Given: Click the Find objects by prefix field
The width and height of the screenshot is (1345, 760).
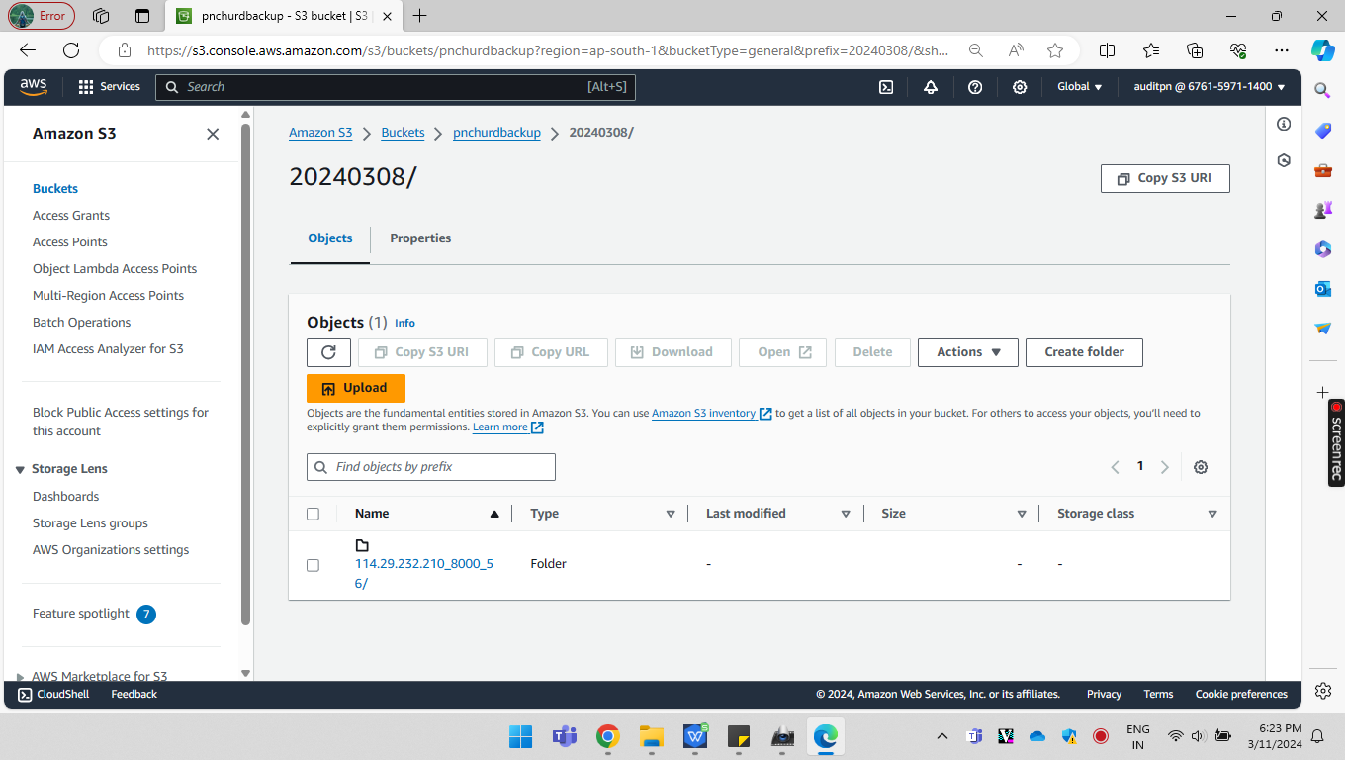Looking at the screenshot, I should coord(431,467).
